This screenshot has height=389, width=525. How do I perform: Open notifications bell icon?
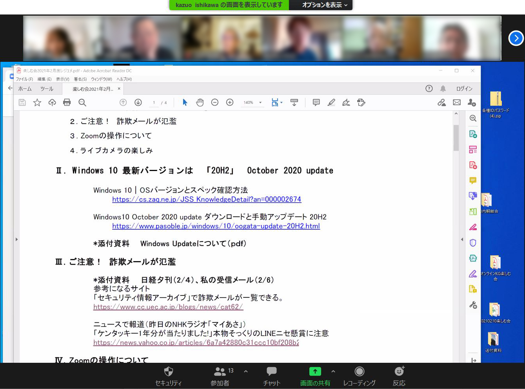[x=443, y=88]
